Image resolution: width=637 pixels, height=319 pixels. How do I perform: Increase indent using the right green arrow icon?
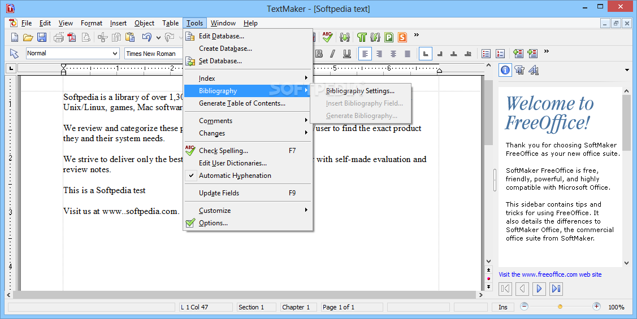coord(532,54)
